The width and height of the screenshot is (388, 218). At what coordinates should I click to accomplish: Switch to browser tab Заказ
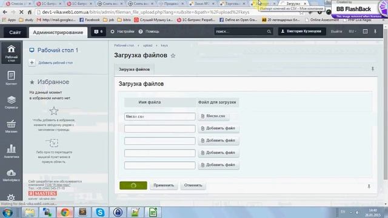(x=202, y=4)
